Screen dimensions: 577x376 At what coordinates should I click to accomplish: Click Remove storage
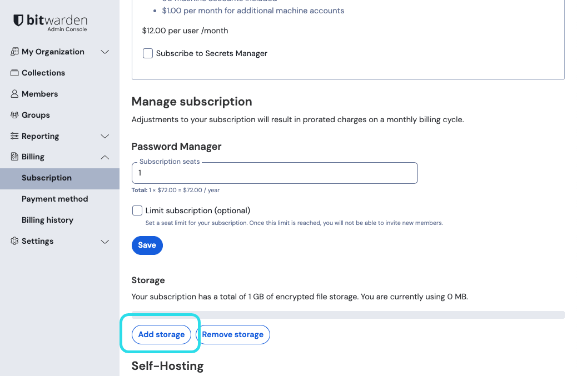pos(233,334)
